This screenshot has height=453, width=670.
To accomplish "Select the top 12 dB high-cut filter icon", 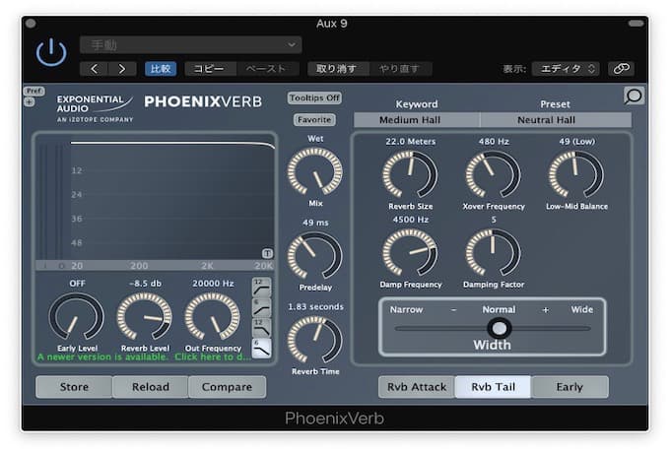I will point(261,288).
